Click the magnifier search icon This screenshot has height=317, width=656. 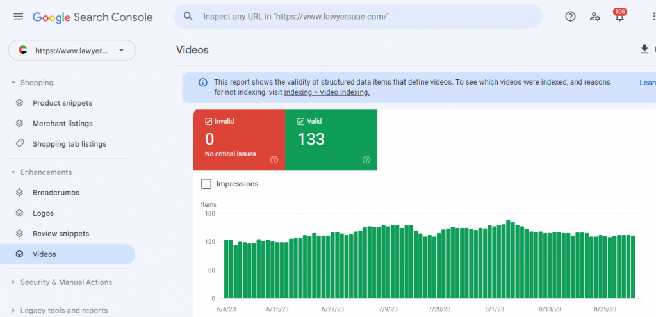click(188, 16)
